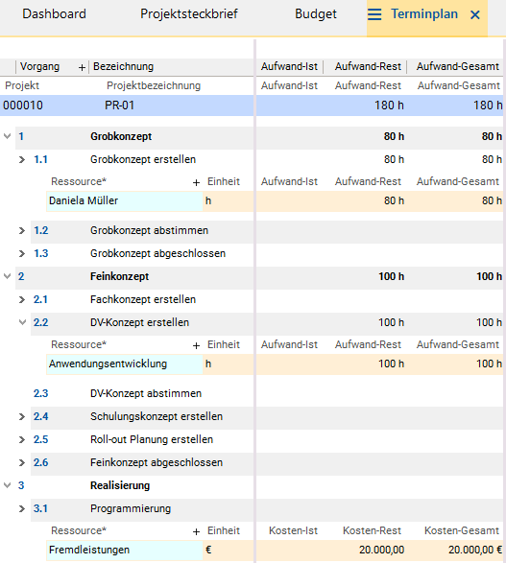Image resolution: width=506 pixels, height=563 pixels.
Task: Open task link 1.1
Action: (x=40, y=159)
